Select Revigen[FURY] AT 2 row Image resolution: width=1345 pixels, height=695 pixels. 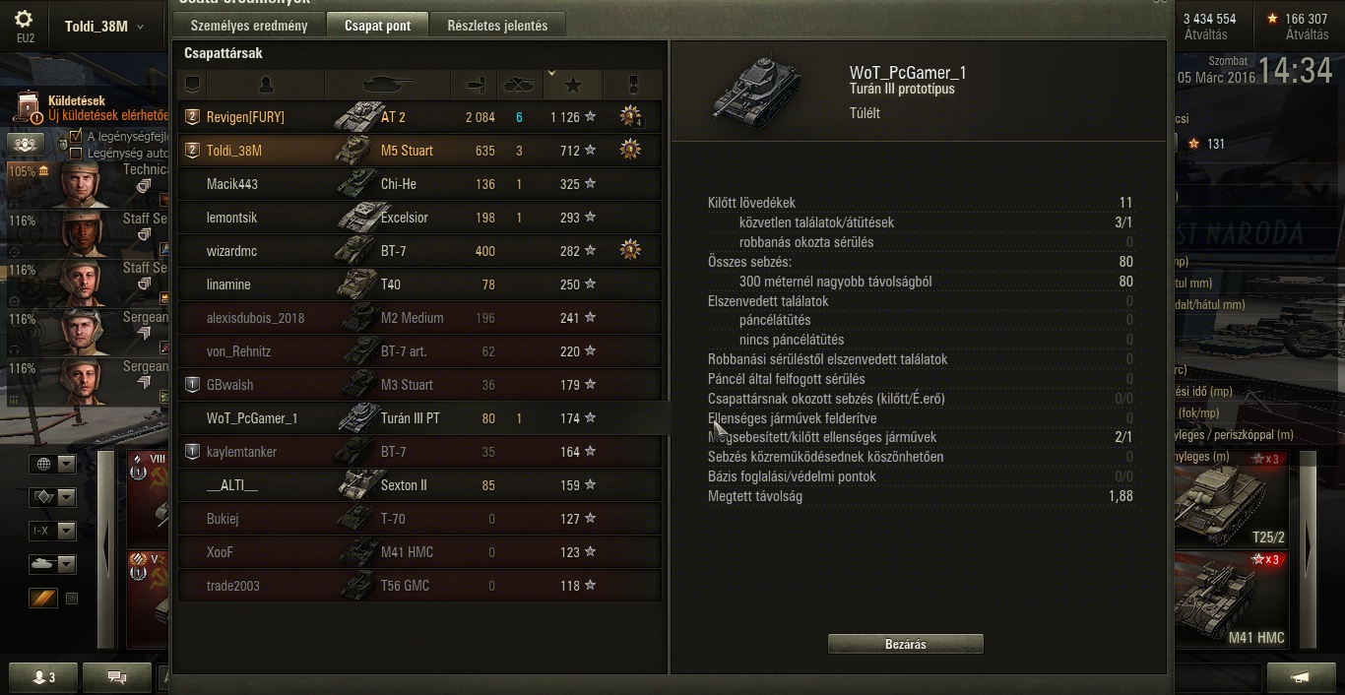click(420, 117)
